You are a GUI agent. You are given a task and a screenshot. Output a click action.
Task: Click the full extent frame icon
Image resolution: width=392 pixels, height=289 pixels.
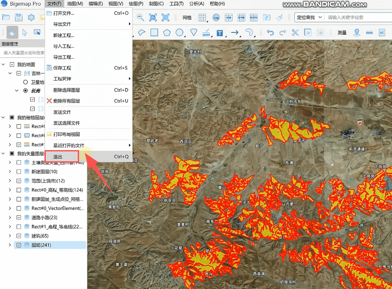[165, 17]
